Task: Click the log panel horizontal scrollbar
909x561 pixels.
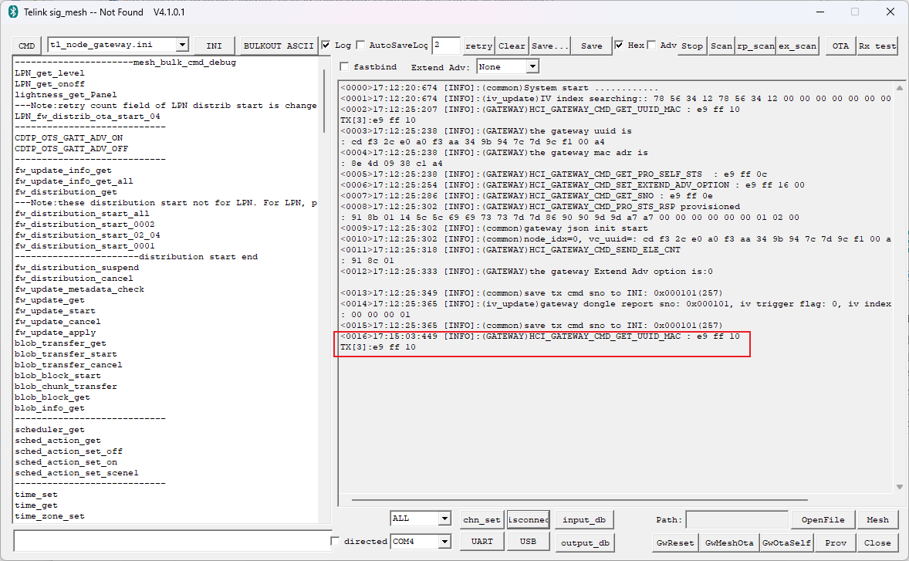Action: (580, 499)
